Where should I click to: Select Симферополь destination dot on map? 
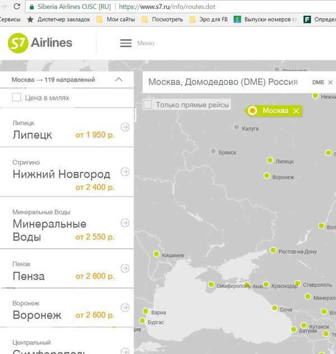(x=211, y=285)
